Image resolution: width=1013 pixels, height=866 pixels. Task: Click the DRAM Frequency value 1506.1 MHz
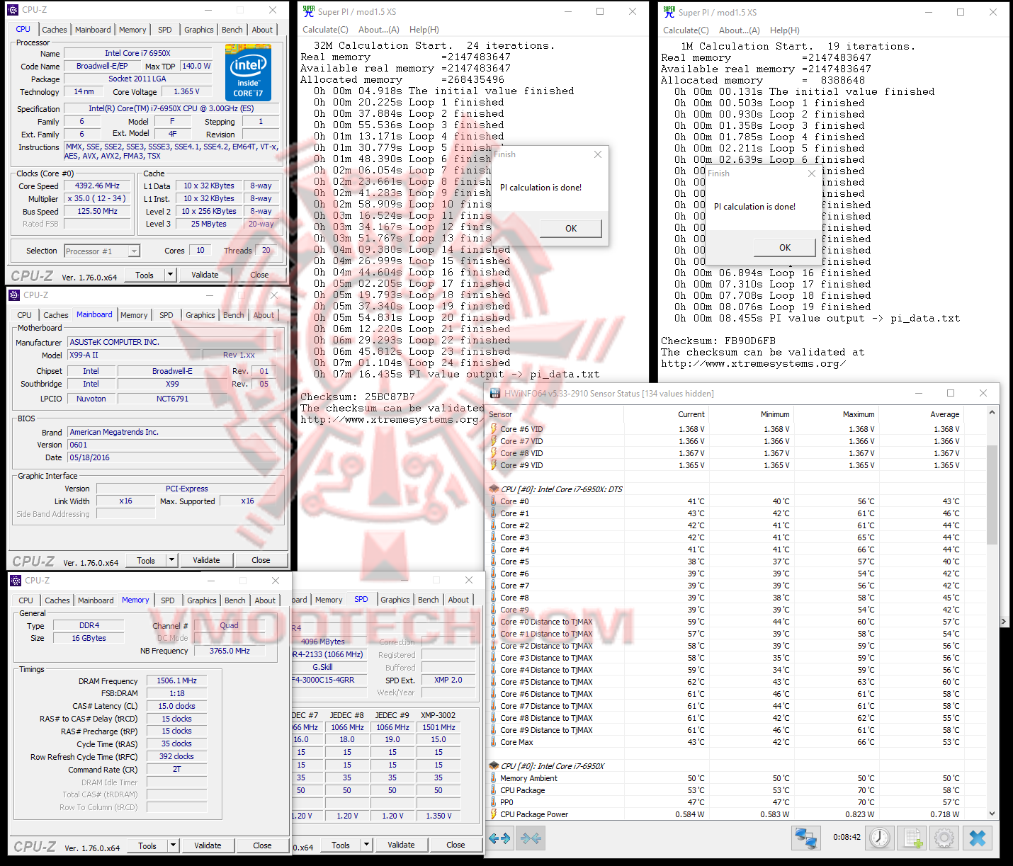(x=177, y=680)
